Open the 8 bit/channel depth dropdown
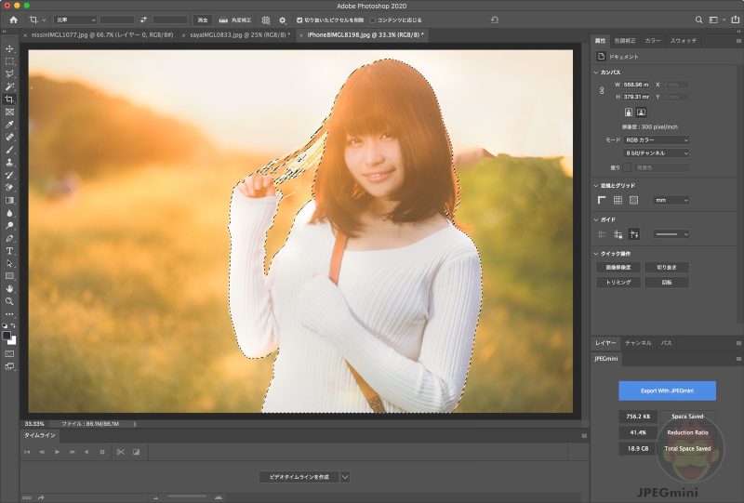 [x=657, y=153]
